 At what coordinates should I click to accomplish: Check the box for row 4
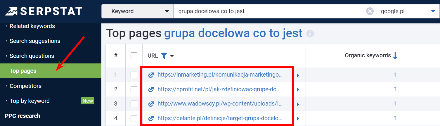point(134,118)
